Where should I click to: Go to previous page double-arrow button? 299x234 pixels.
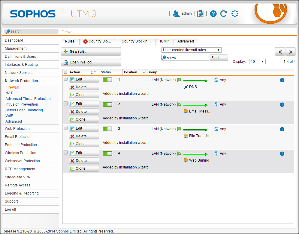tap(280, 52)
